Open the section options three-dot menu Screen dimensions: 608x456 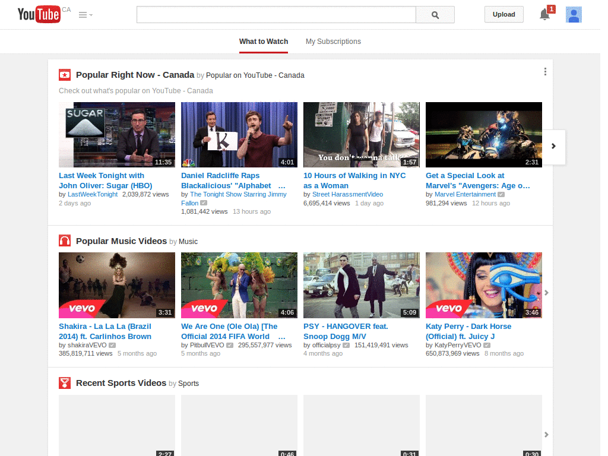[545, 72]
